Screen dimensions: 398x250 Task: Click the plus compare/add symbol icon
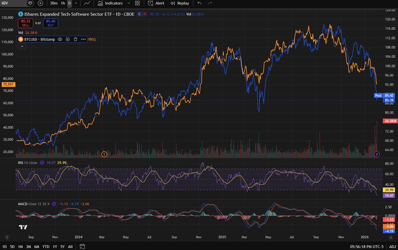(x=40, y=3)
